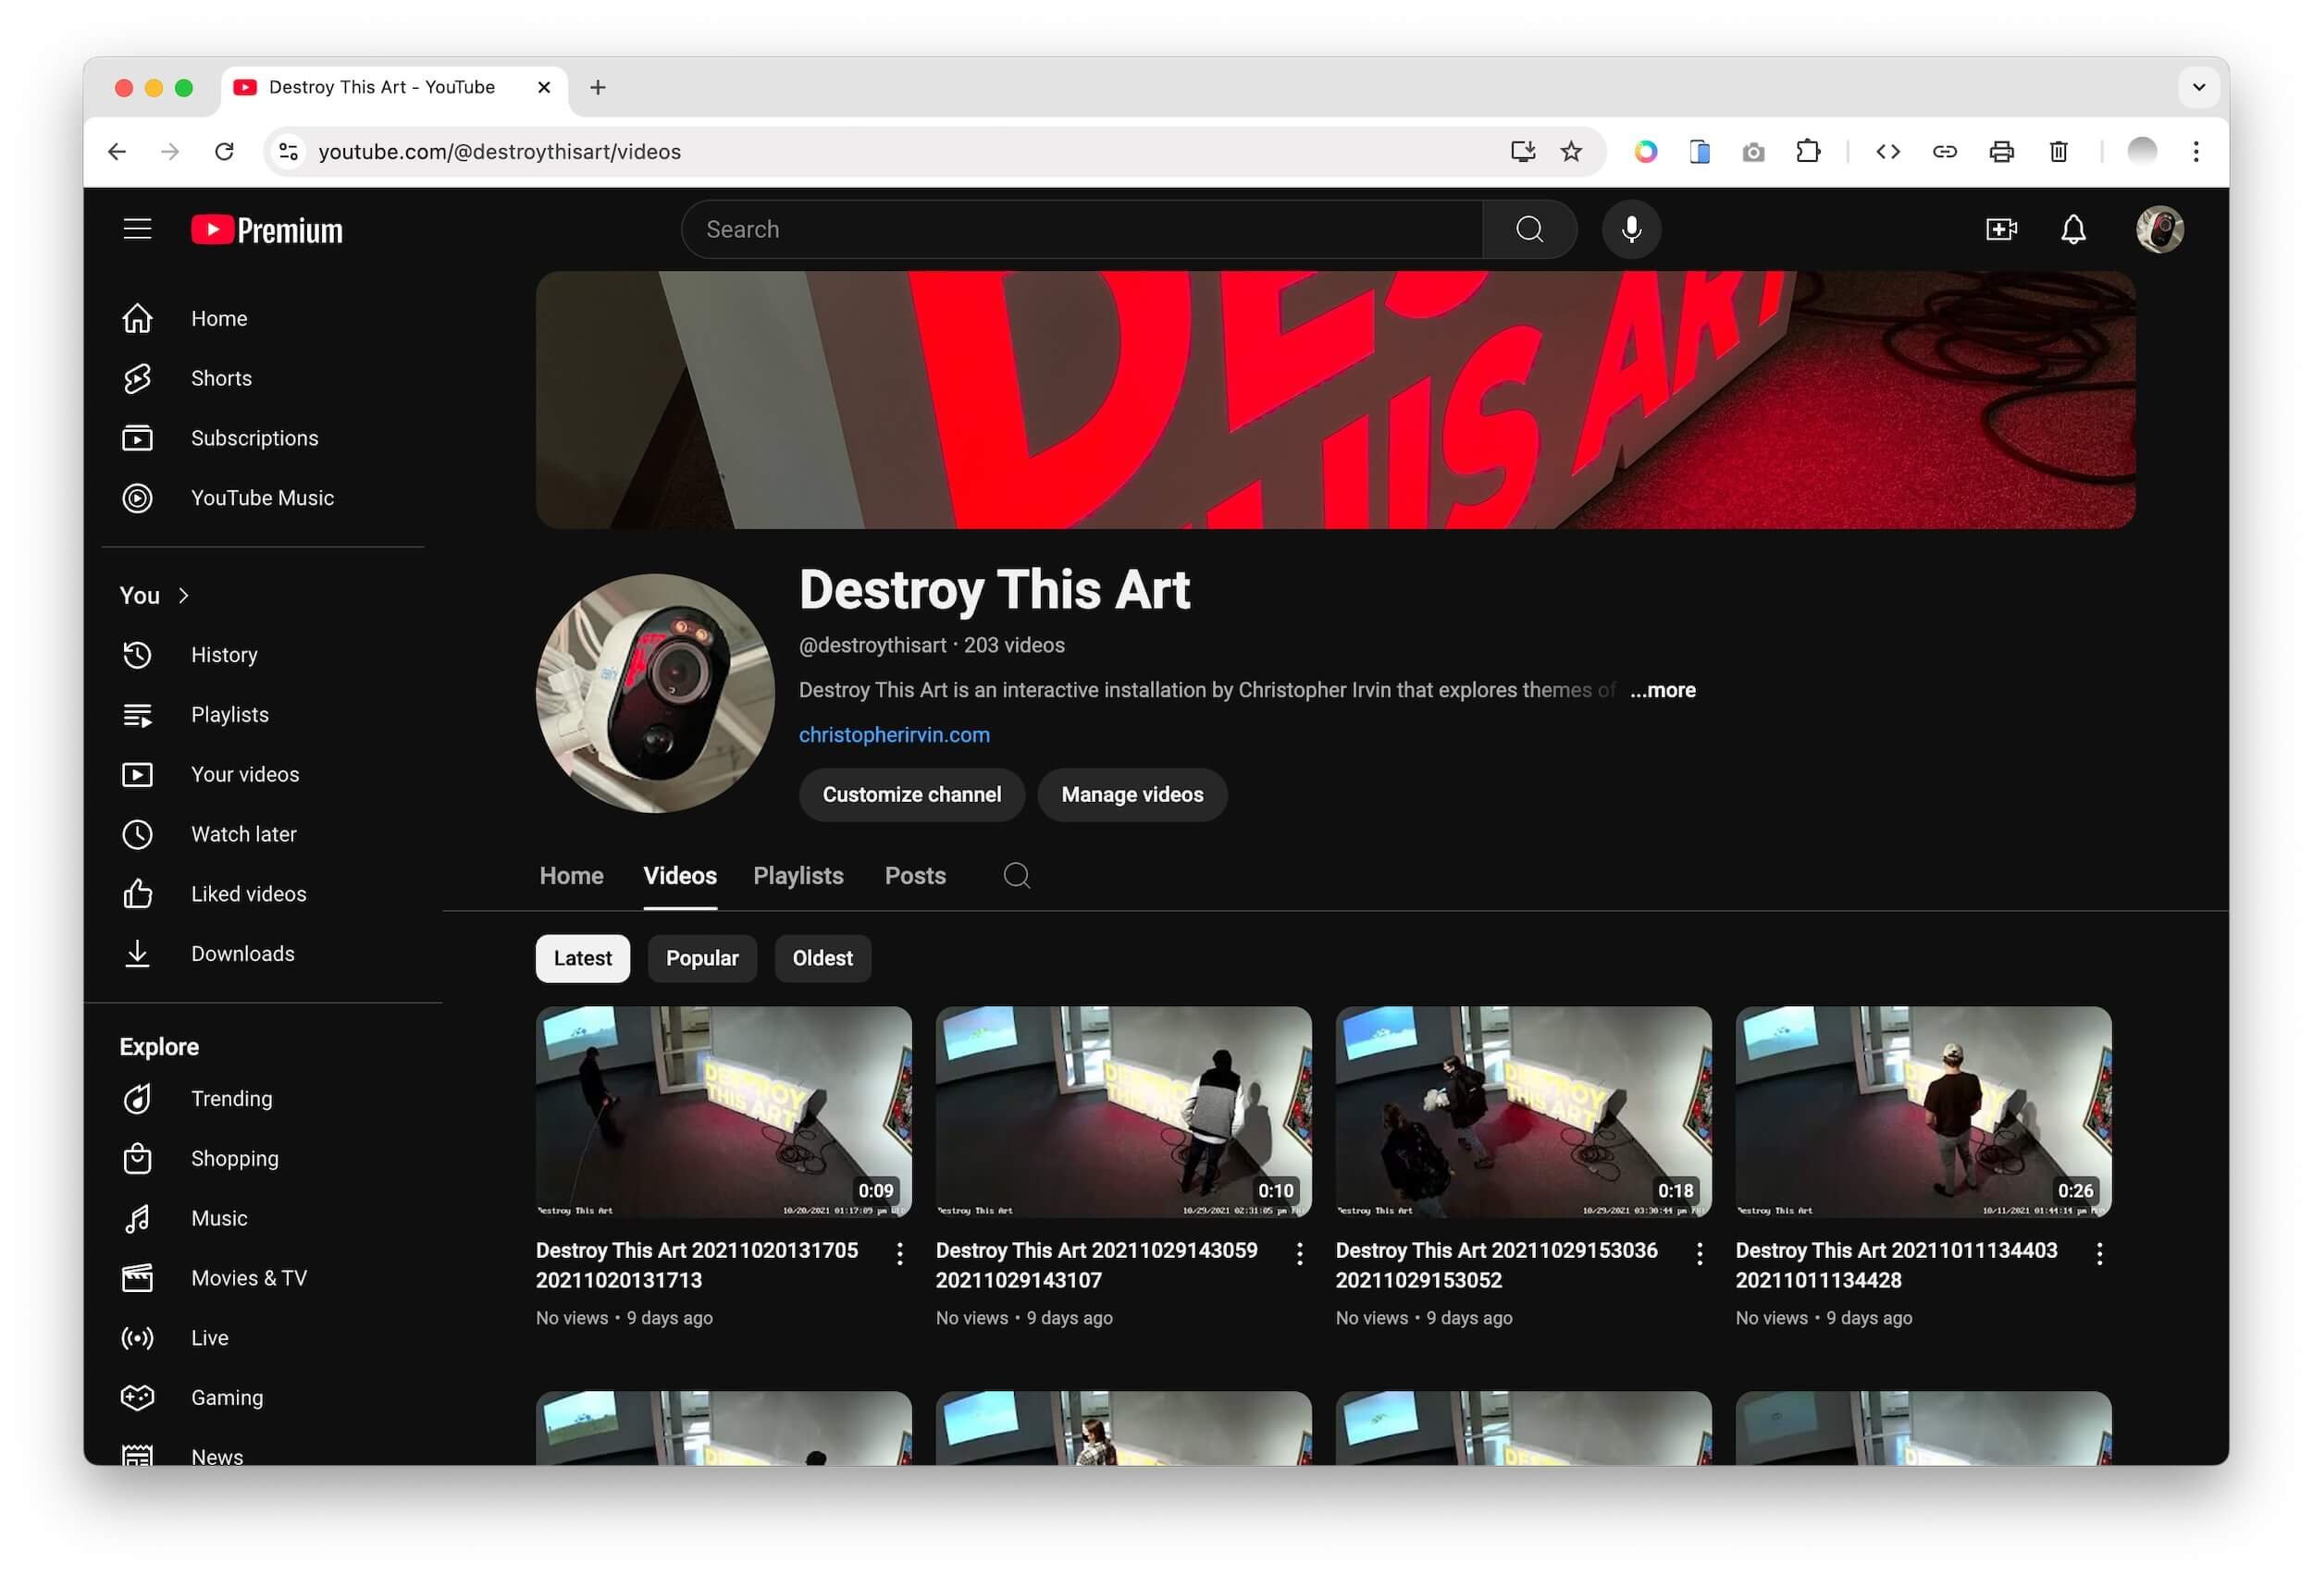Switch to channel Posts tab
Screen dimensions: 2313x1576
(x=915, y=876)
